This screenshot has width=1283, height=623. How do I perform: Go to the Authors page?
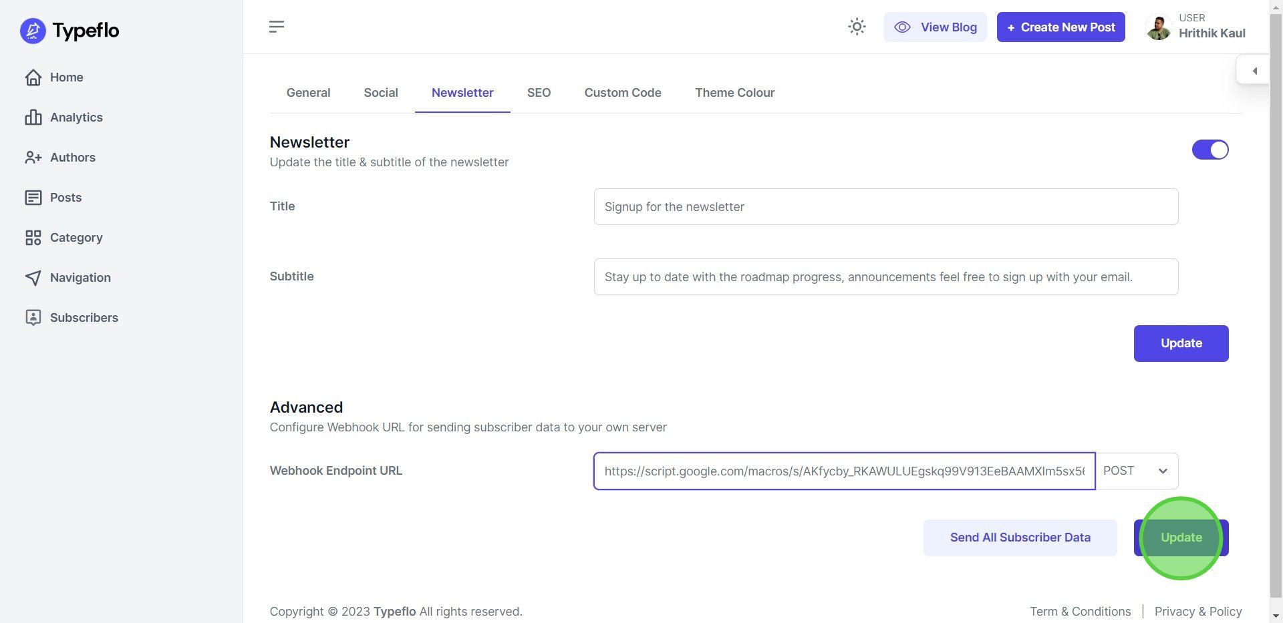72,158
